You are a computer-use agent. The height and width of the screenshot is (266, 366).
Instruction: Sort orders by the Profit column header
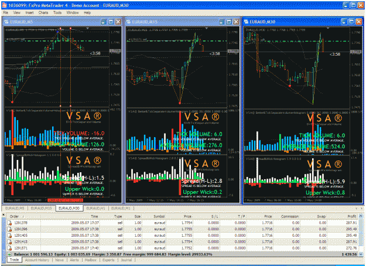343,216
